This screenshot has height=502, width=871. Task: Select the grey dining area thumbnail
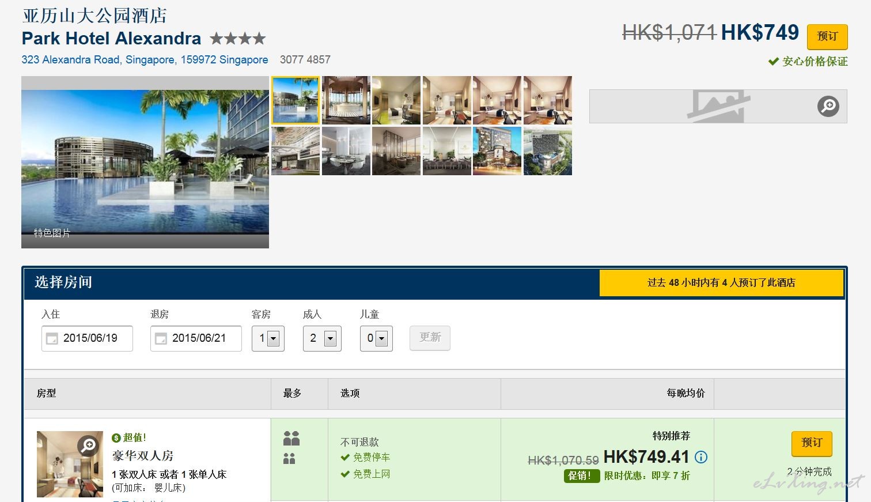(346, 151)
